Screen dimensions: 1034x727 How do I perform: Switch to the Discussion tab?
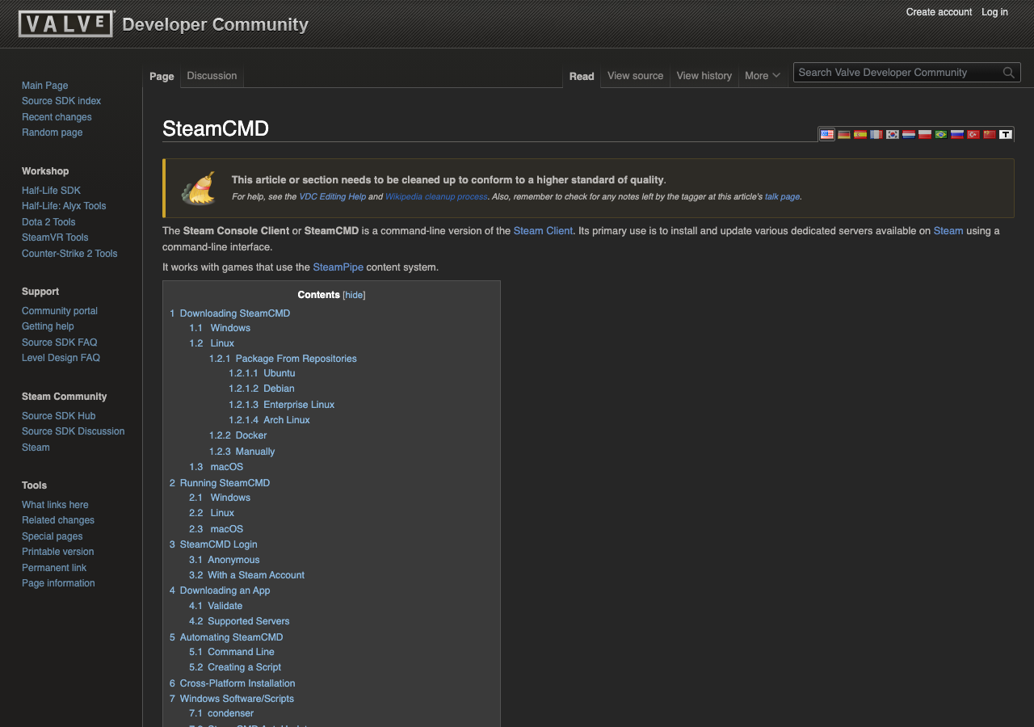tap(212, 76)
